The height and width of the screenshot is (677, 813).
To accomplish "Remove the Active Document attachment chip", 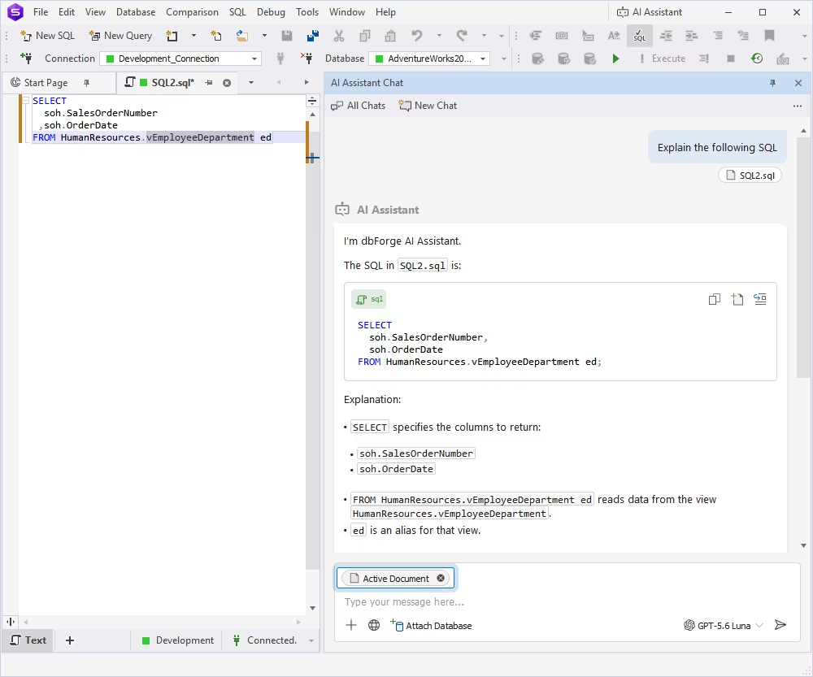I will (440, 578).
